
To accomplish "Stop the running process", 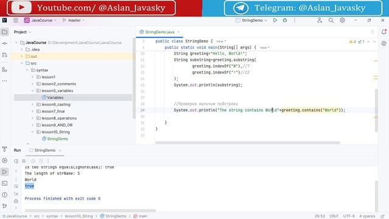I will pyautogui.click(x=24, y=161).
